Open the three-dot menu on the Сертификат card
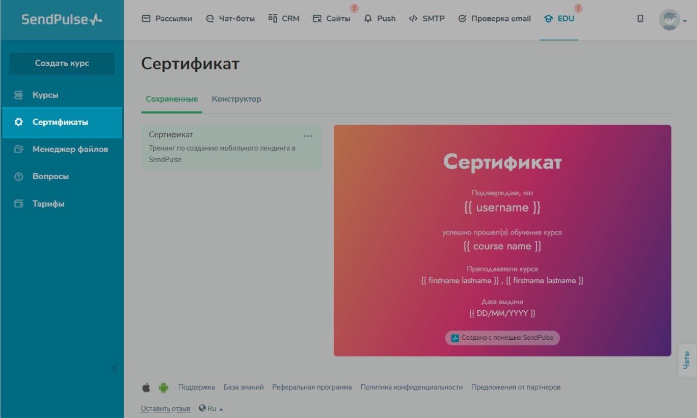Viewport: 697px width, 418px height. click(308, 136)
